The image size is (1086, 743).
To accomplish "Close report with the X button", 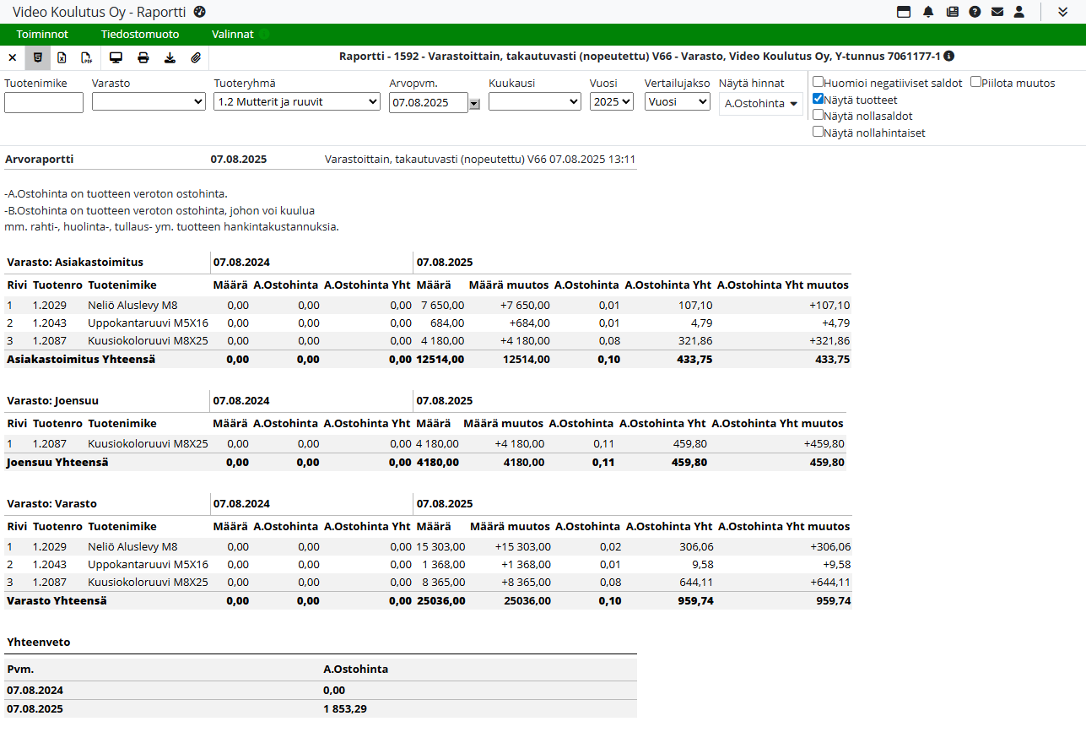I will coord(12,58).
